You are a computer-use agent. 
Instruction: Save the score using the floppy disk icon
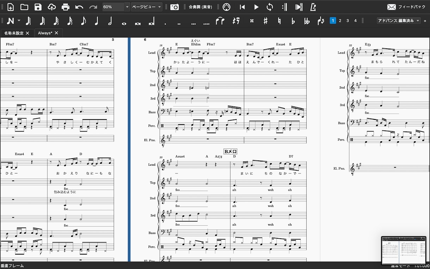(x=38, y=7)
